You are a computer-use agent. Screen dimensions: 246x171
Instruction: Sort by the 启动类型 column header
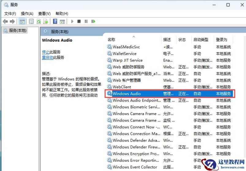(201, 40)
